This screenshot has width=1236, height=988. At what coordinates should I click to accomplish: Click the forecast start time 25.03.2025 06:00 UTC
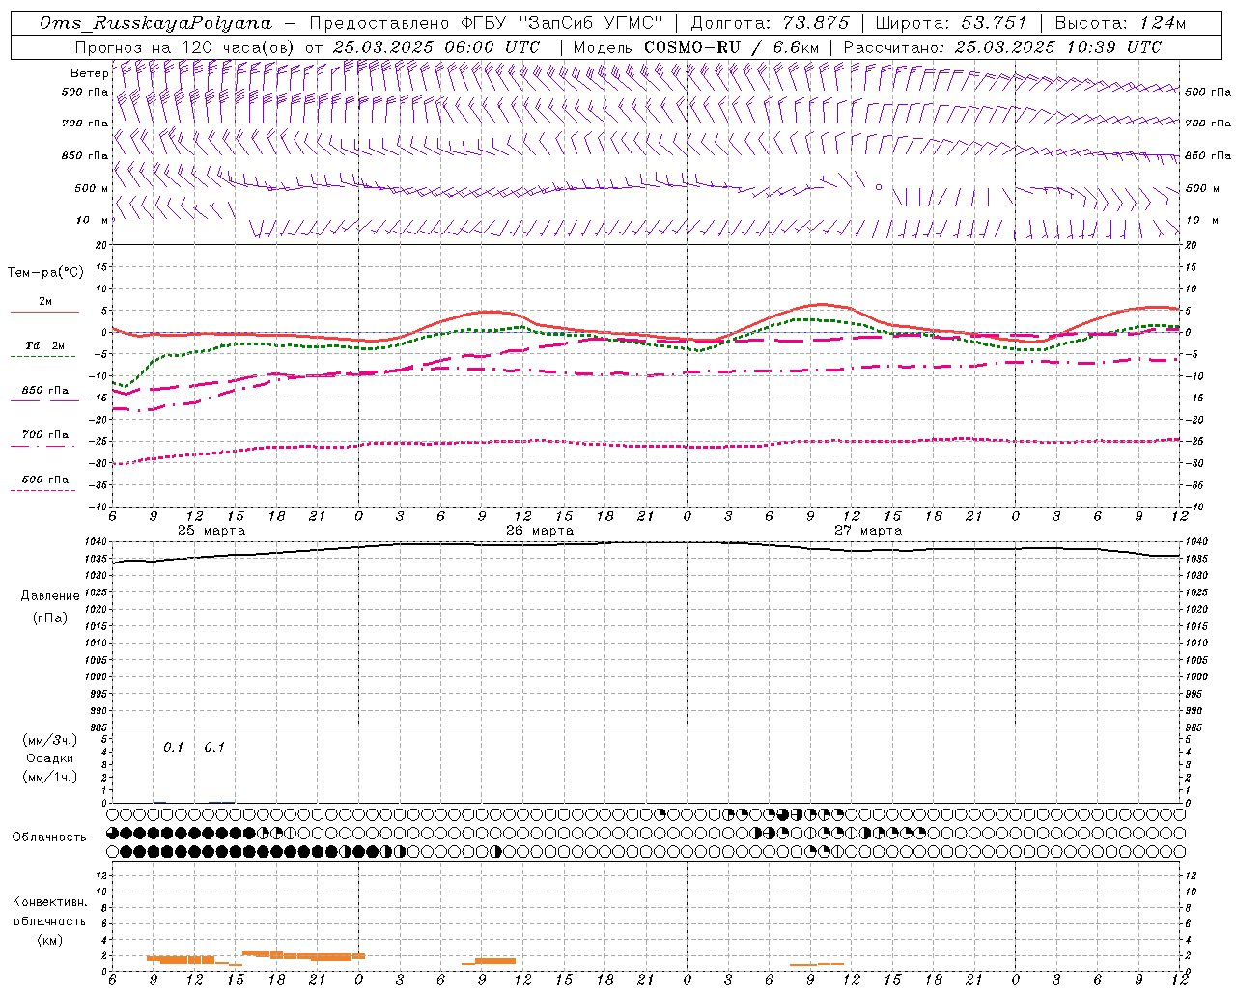point(436,47)
